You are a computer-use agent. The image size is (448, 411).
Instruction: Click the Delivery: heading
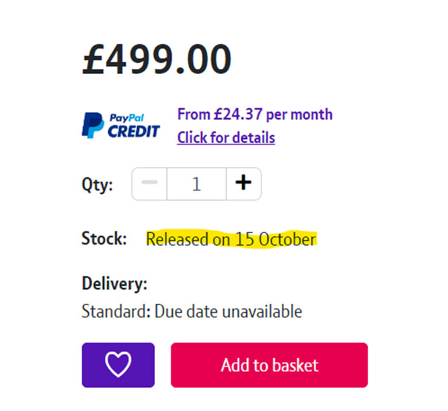pos(114,283)
